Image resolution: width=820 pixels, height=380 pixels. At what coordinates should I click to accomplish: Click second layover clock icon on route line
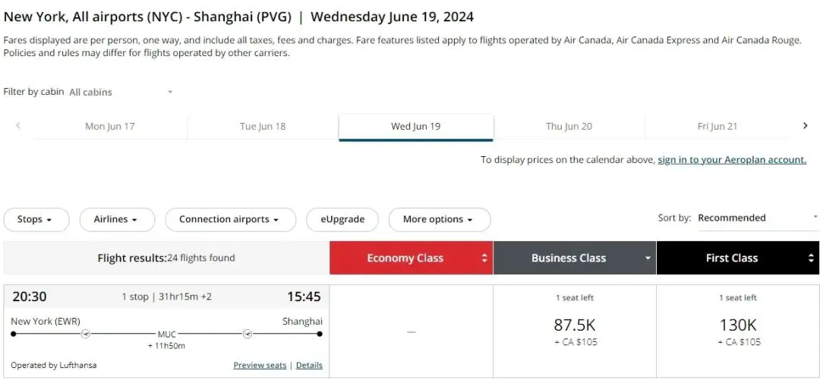[248, 334]
